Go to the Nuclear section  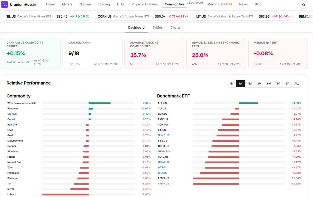[85, 4]
